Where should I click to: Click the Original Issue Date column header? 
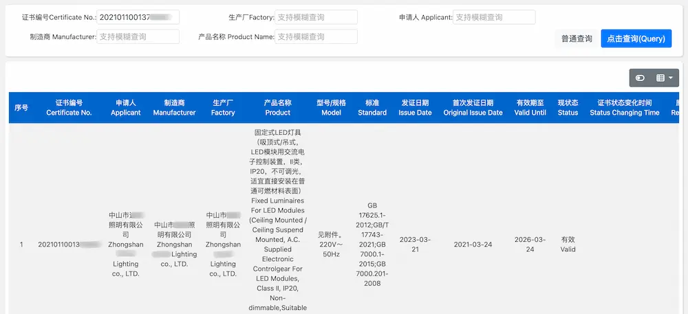click(473, 107)
